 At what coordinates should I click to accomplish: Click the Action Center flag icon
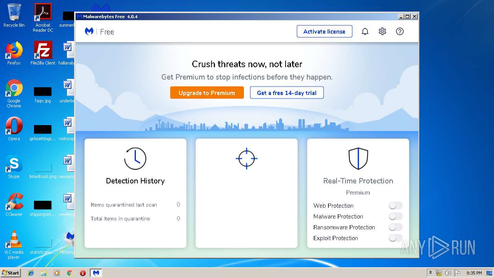[457, 273]
